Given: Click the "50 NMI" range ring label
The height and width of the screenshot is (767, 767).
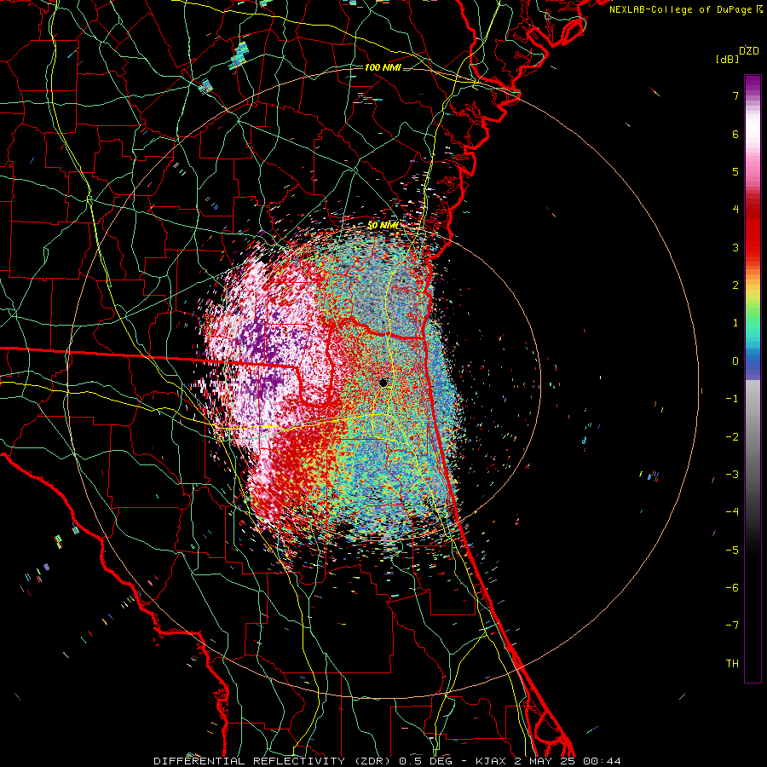Looking at the screenshot, I should (x=383, y=225).
